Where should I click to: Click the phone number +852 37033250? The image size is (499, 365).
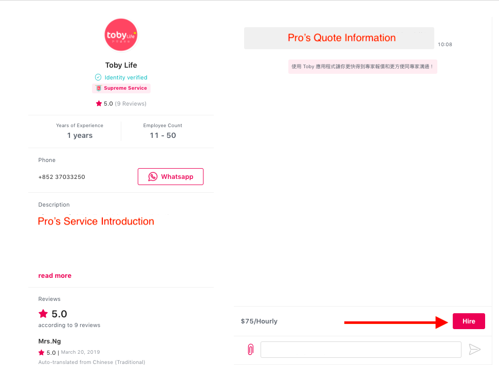pyautogui.click(x=62, y=177)
